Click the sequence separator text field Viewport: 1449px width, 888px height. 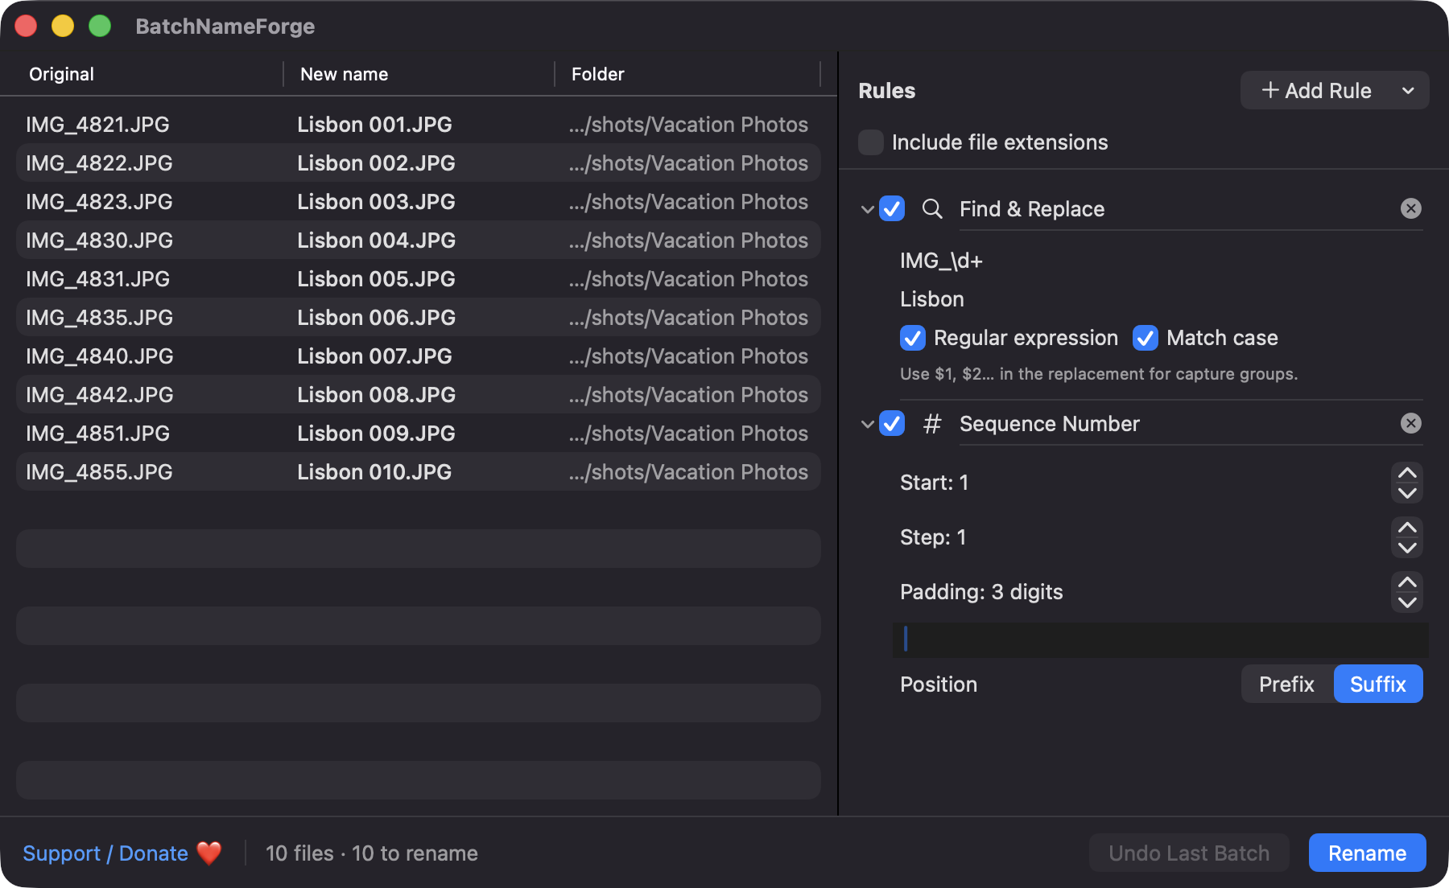(x=1161, y=639)
